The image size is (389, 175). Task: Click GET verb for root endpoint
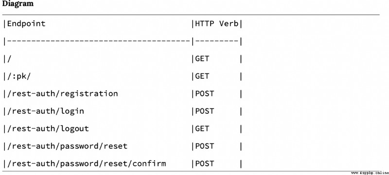202,59
